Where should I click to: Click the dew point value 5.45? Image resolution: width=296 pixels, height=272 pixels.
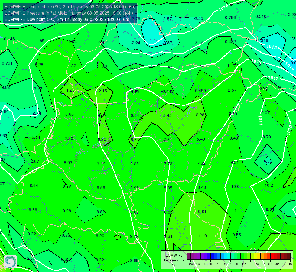[168, 115]
